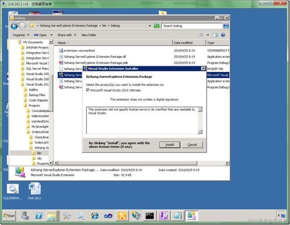Expand the Open dropdown arrow
The width and height of the screenshot is (290, 225).
point(51,35)
